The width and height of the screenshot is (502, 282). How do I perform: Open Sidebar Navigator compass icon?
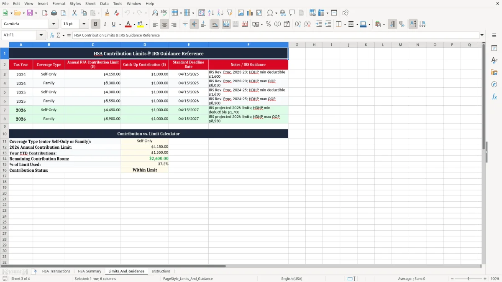pos(494,84)
